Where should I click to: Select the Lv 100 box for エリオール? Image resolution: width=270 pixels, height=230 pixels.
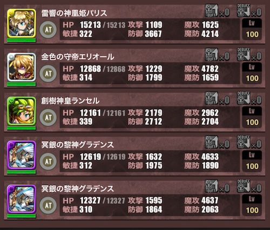point(252,73)
